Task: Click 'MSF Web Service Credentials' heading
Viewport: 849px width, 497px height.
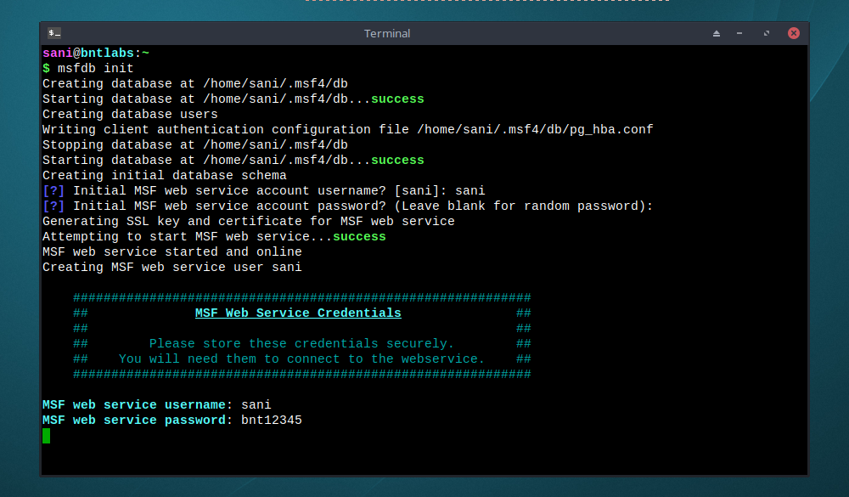Action: 298,313
